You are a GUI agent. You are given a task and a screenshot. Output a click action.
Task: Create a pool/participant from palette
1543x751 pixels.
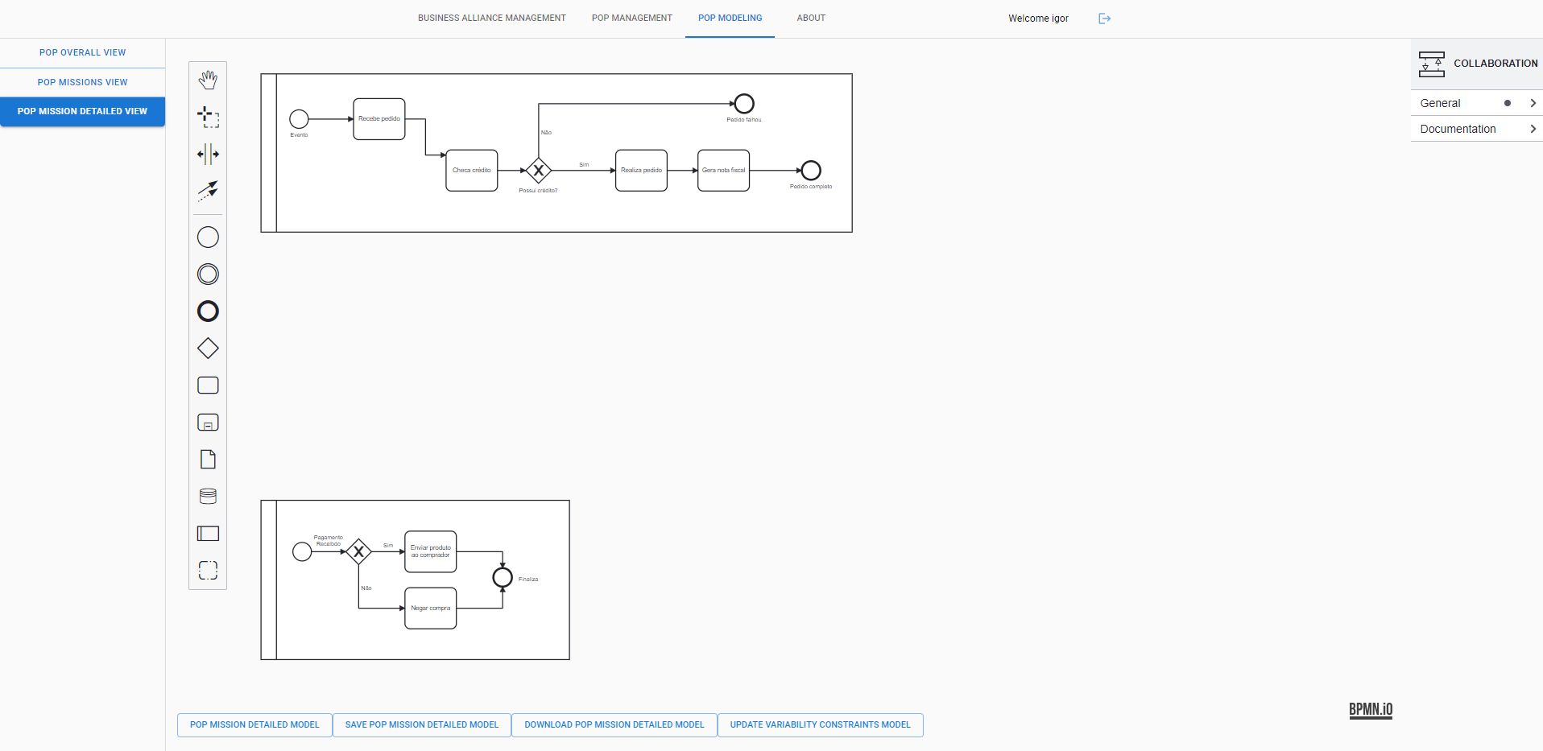point(208,534)
